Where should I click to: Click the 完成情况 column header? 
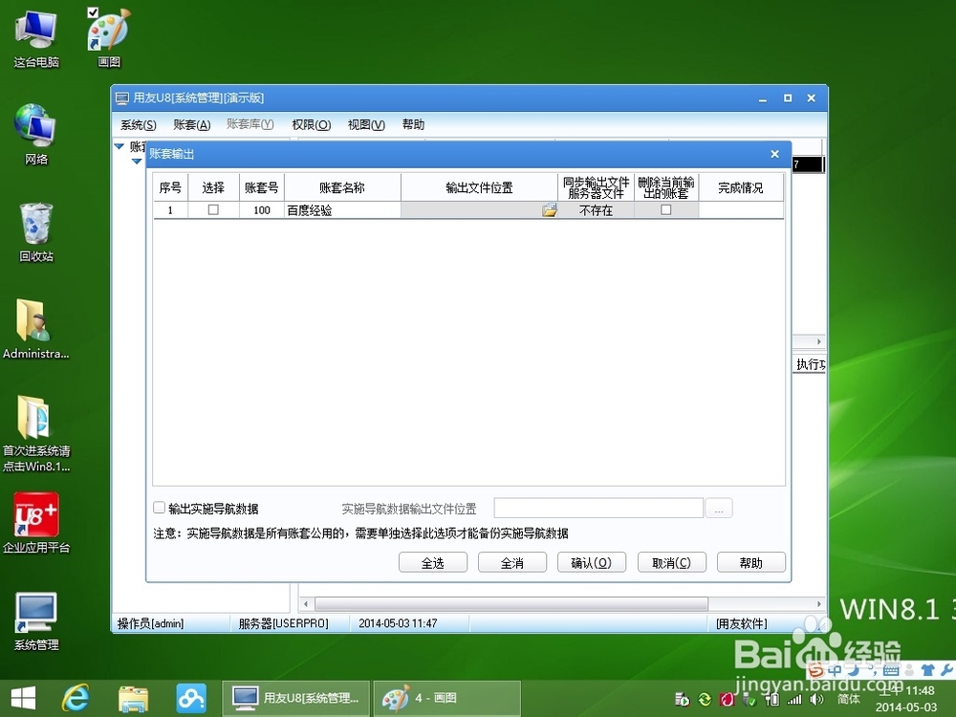coord(740,187)
